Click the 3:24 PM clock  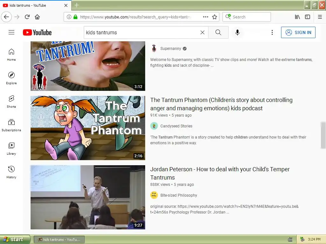tap(314, 239)
